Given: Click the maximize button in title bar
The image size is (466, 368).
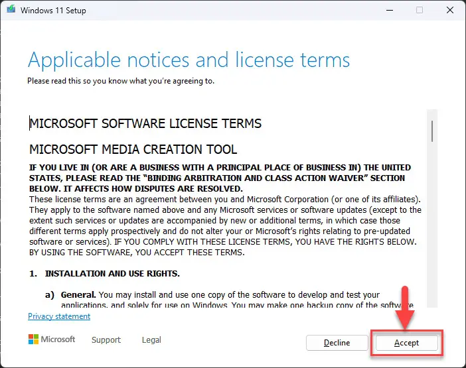Looking at the screenshot, I should click(x=420, y=10).
